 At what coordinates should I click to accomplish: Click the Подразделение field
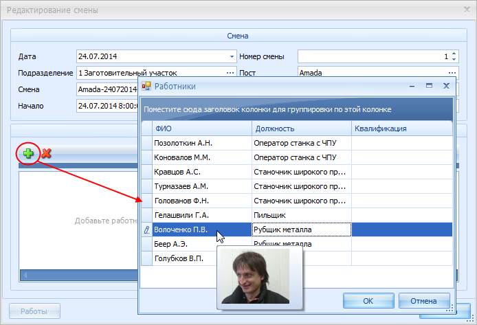click(x=156, y=73)
